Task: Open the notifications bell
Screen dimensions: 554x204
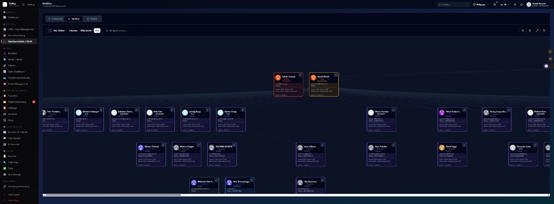Action: (x=522, y=4)
